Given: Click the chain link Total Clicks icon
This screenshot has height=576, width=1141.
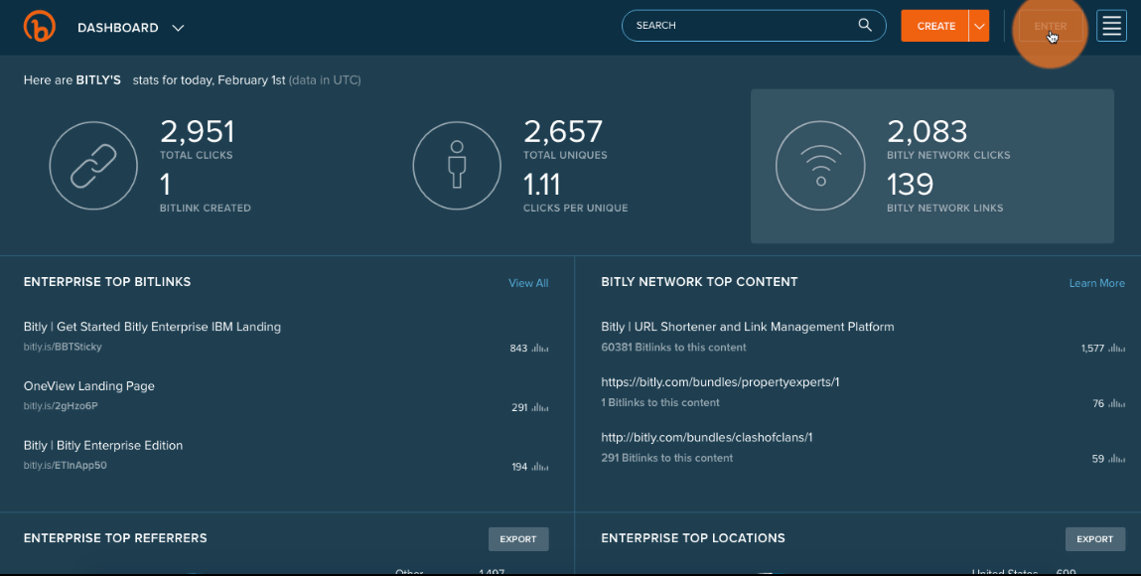Looking at the screenshot, I should [93, 166].
